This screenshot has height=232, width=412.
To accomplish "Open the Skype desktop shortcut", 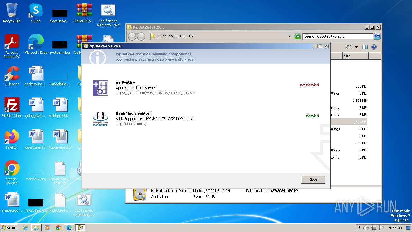I will tap(35, 13).
